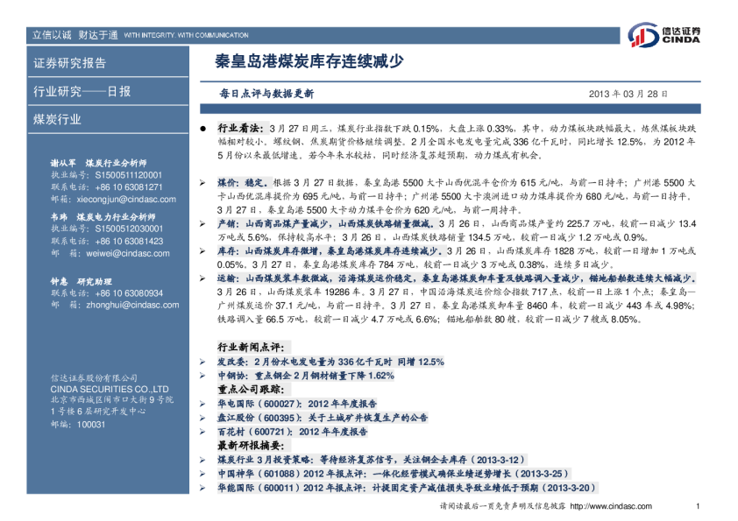Click the report title 秦皇岛港煤炭库存连续减少

pos(309,62)
